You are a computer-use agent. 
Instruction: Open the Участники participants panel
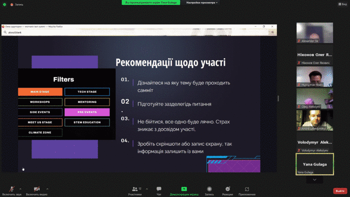[x=134, y=189]
